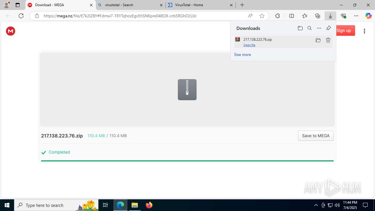The height and width of the screenshot is (211, 375).
Task: Pin the Downloads panel
Action: [328, 28]
